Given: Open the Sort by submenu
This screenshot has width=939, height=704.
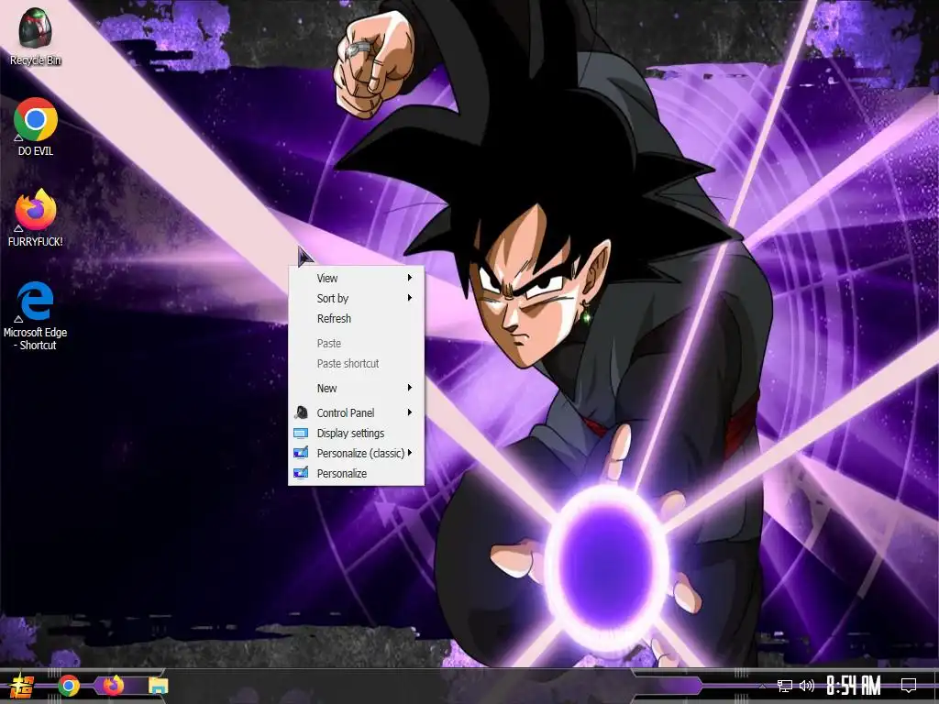Looking at the screenshot, I should [357, 298].
